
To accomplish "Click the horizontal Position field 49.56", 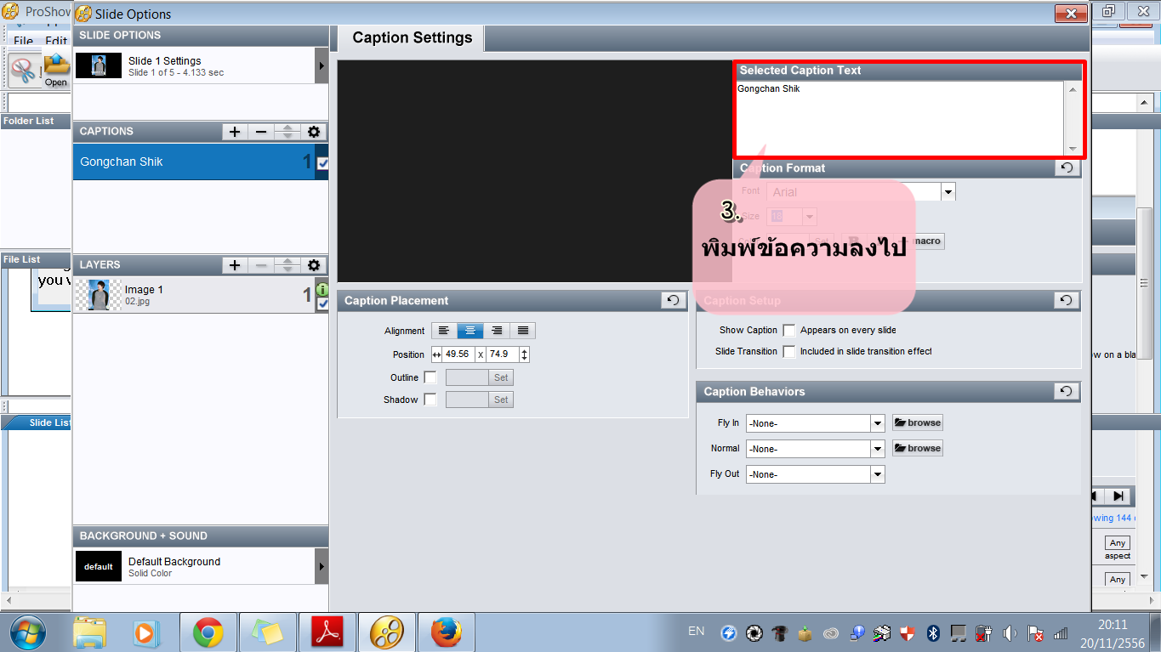I will pyautogui.click(x=458, y=354).
